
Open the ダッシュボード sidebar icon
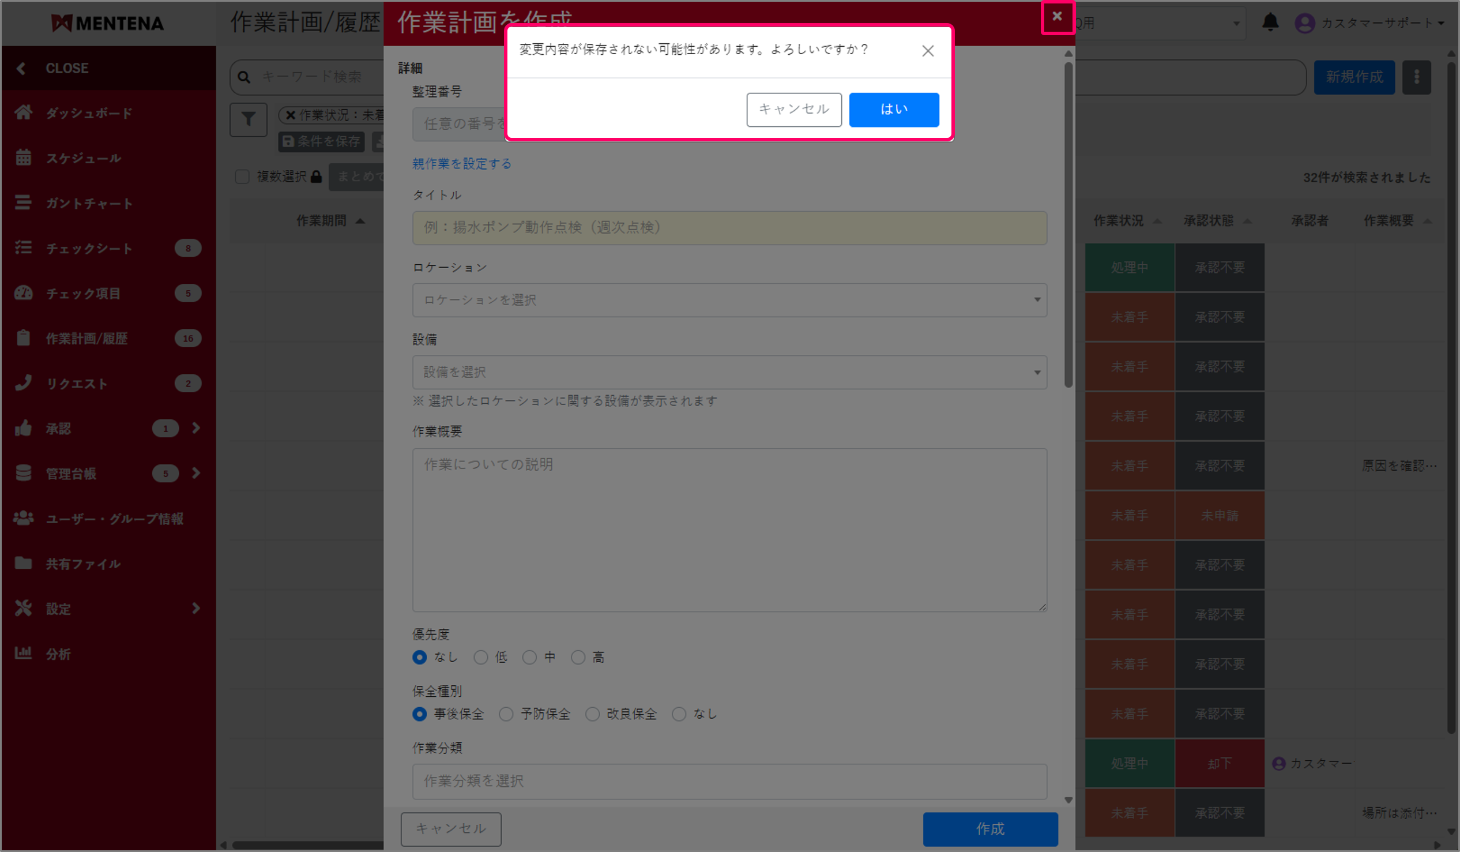pos(24,113)
